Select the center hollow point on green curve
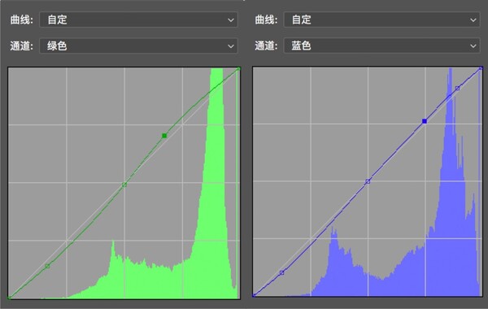Image resolution: width=488 pixels, height=309 pixels. (124, 185)
